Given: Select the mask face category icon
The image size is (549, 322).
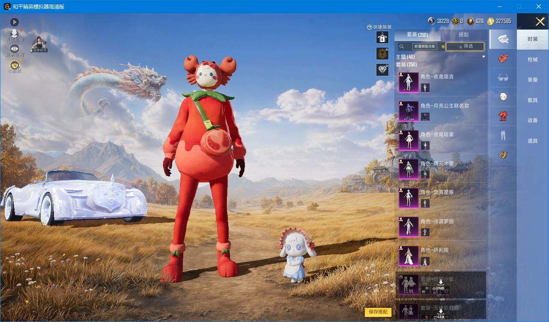Looking at the screenshot, I should tap(503, 97).
